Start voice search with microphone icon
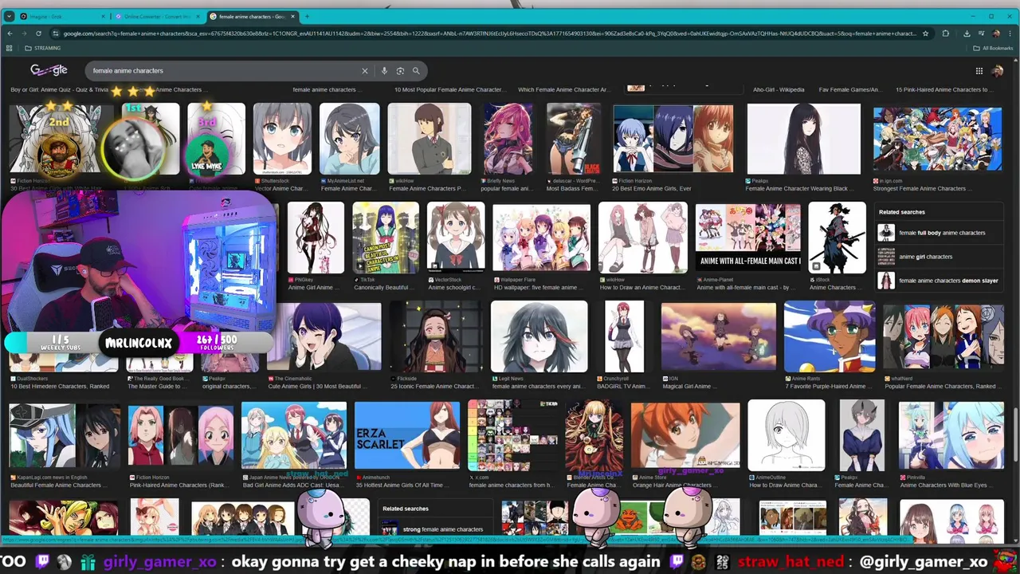1020x574 pixels. click(384, 71)
